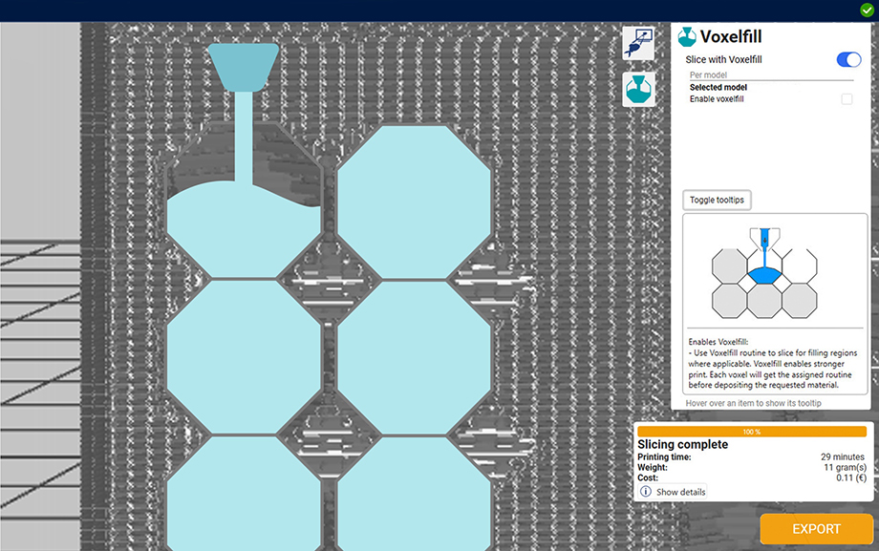Click the orange EXPORT button
879x551 pixels.
816,529
